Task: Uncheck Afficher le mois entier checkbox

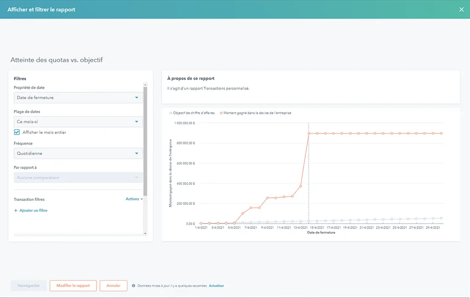Action: click(x=17, y=132)
